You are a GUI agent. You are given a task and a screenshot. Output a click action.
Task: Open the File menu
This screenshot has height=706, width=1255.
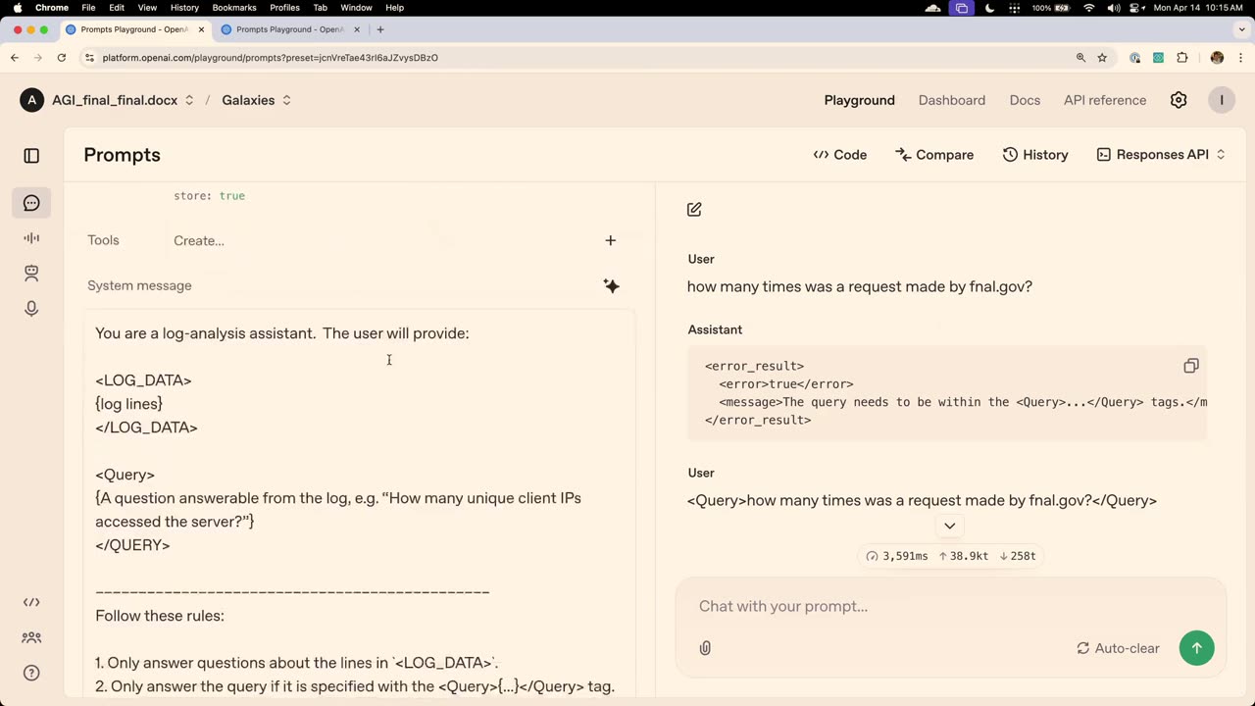point(88,8)
